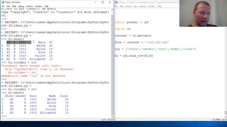Click 'import pandas as pd' line
Viewport: 227px width, 127px height.
click(132, 22)
